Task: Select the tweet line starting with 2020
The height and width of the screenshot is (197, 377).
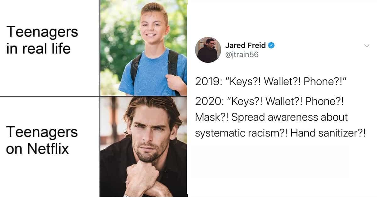Action: tap(270, 101)
